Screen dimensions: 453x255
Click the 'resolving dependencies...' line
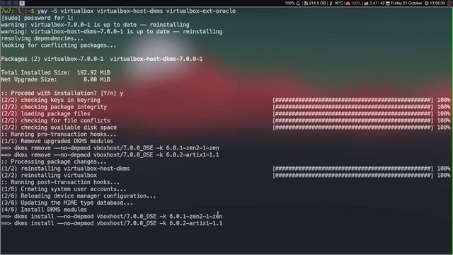pos(42,38)
